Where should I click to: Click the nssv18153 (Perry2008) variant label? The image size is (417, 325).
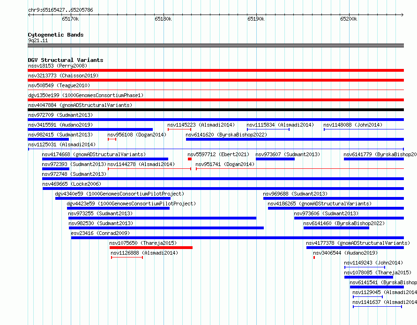[58, 66]
